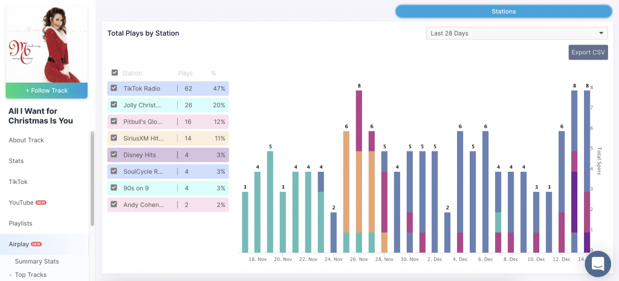Open the Playlists sidebar item

21,223
